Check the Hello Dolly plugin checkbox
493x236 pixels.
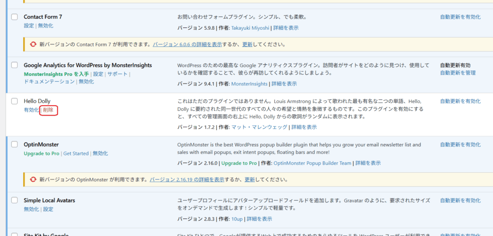[x=14, y=101]
